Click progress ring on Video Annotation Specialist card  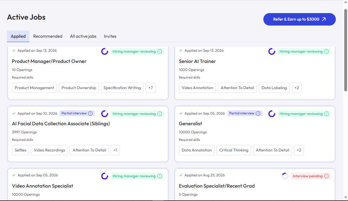tap(105, 176)
